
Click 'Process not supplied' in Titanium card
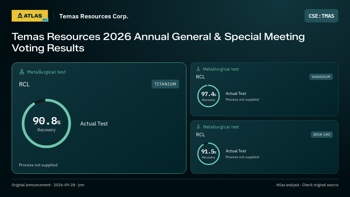click(38, 165)
